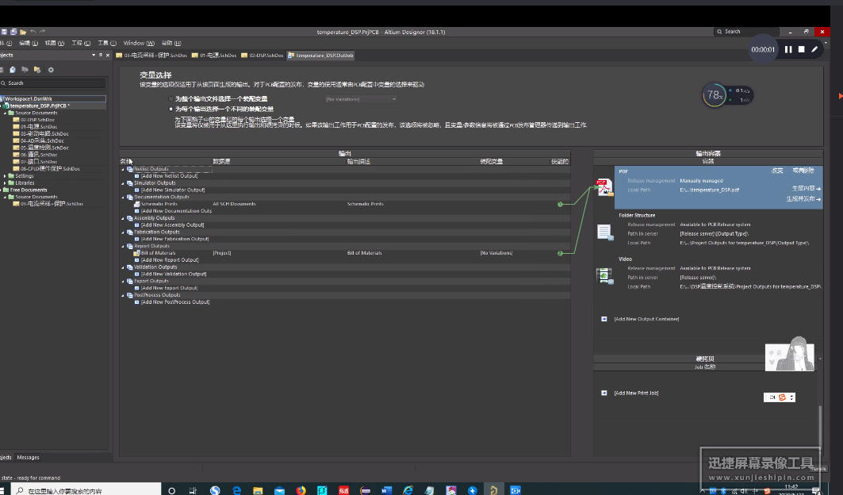Screen dimensions: 843x495
Task: Click the Bill of Materials row icon
Action: click(x=137, y=253)
